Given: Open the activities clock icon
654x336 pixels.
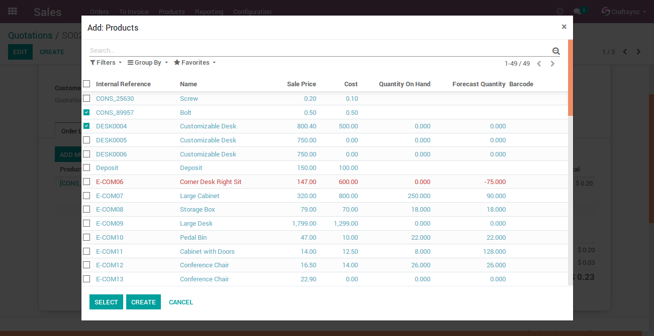Looking at the screenshot, I should coord(560,12).
